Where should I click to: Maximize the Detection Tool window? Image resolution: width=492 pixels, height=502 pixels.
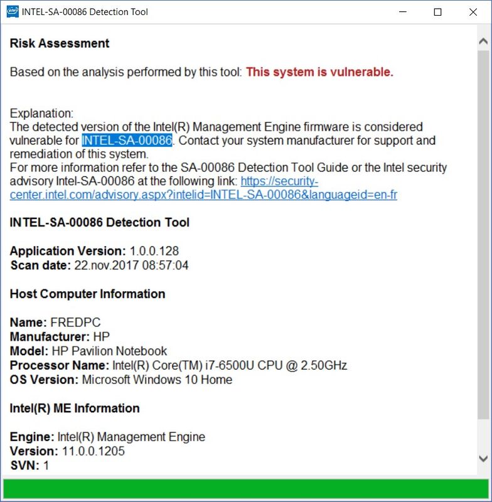437,12
